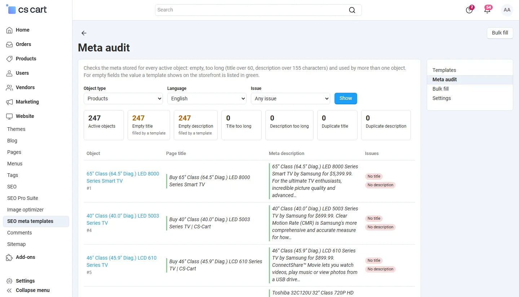Select SEO meta templates in the sidebar
The image size is (519, 297).
click(x=36, y=221)
